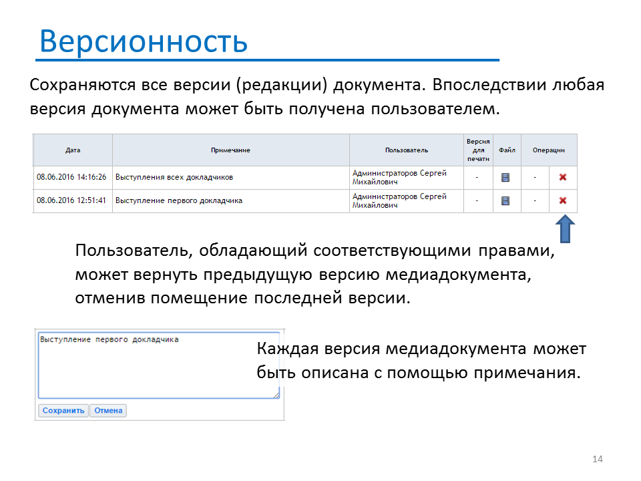Open file icon for 12:51:41 version
Viewport: 641px width, 481px height.
click(505, 200)
